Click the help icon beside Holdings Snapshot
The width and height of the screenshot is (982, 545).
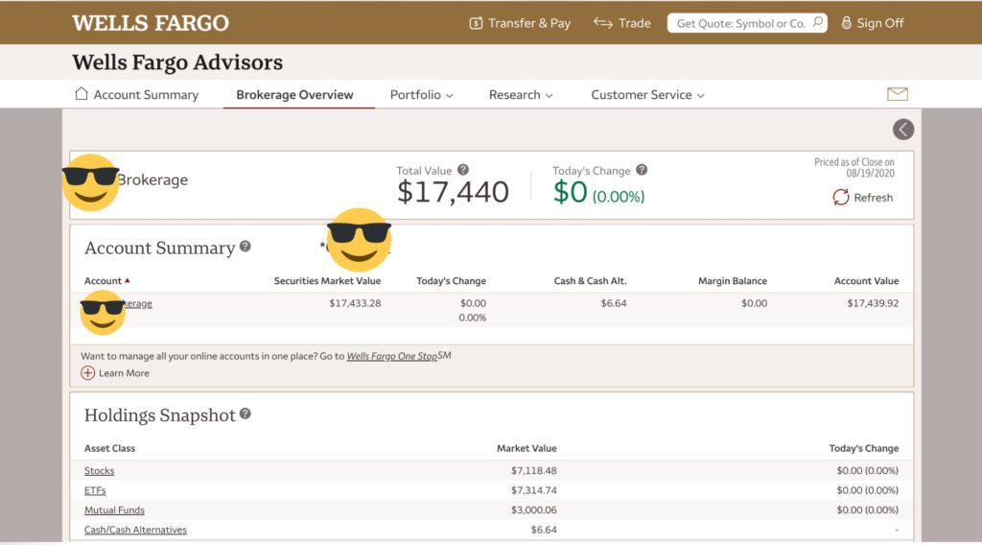tap(245, 415)
